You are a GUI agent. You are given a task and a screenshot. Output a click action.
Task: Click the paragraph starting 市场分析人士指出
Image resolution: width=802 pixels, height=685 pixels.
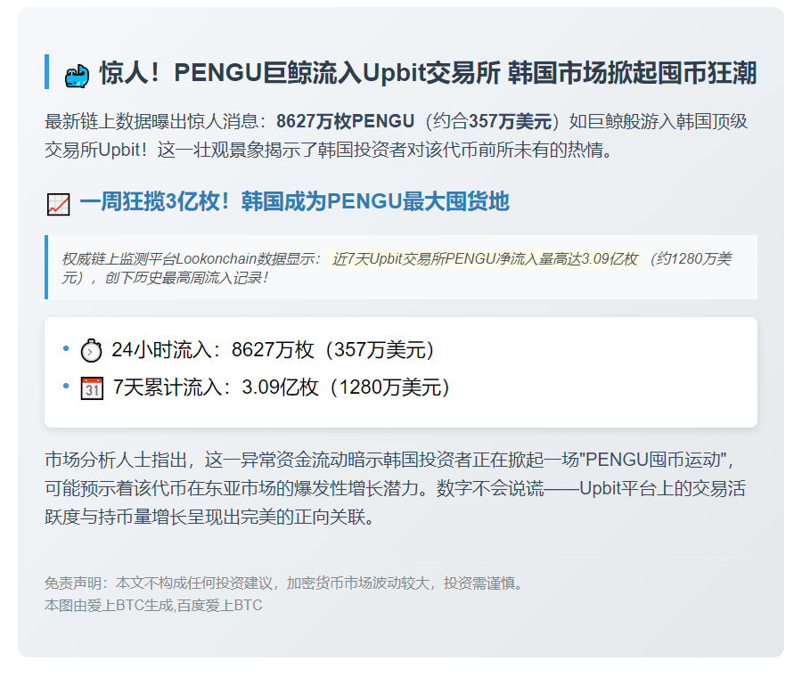(x=395, y=488)
